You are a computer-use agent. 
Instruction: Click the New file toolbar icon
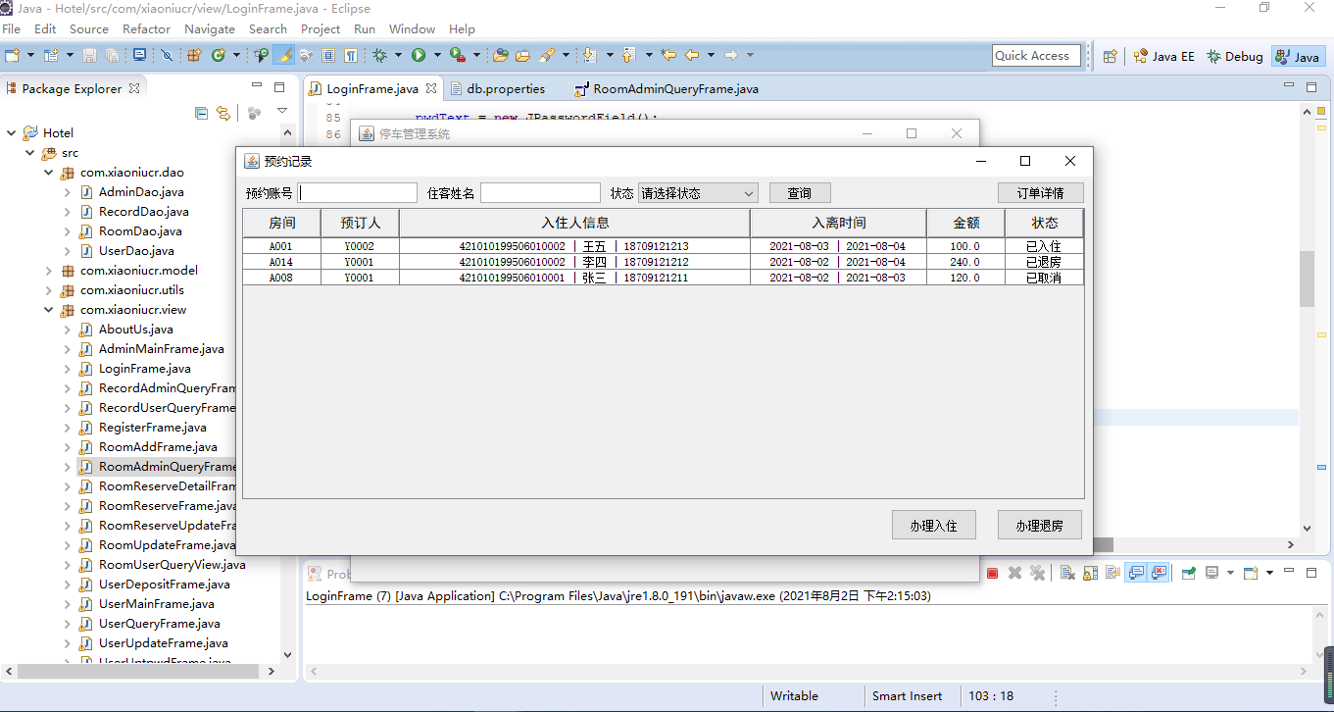point(12,56)
